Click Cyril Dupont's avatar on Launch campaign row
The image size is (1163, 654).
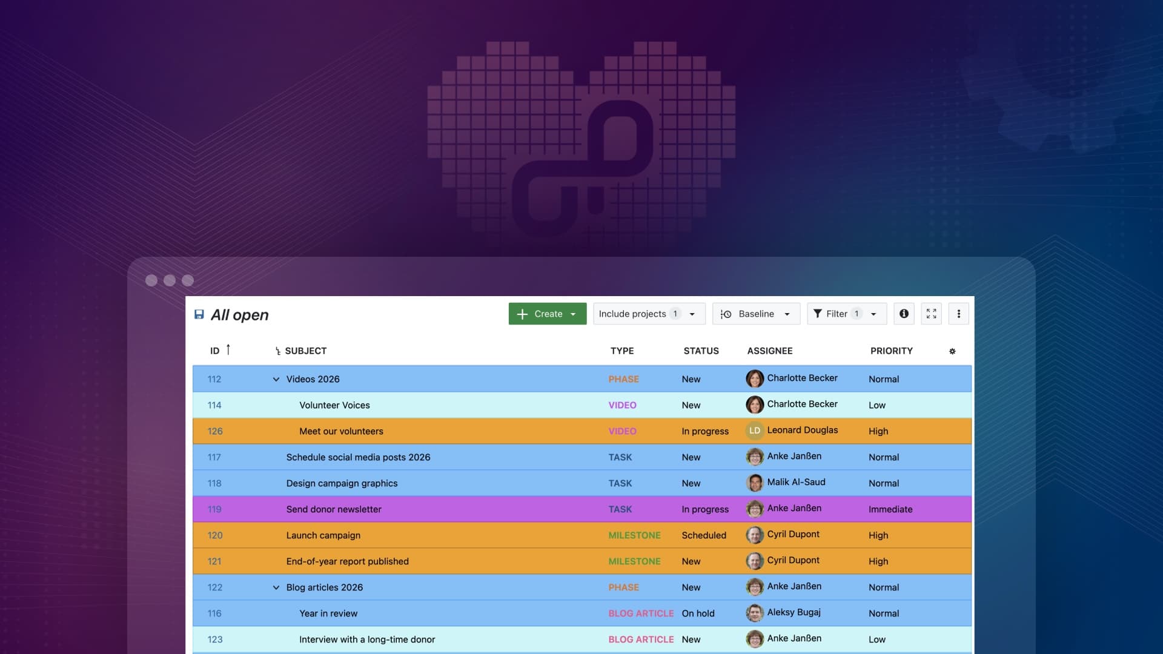755,535
